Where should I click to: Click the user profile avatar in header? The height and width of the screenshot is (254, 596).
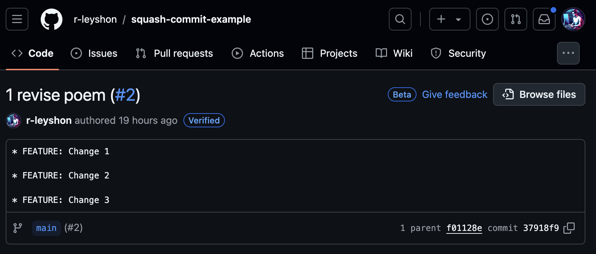pos(573,19)
